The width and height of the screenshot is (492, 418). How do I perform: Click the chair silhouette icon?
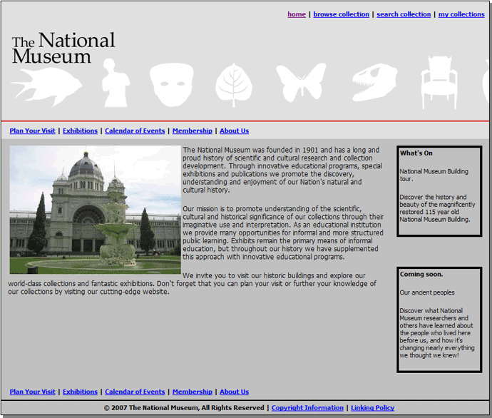click(439, 82)
